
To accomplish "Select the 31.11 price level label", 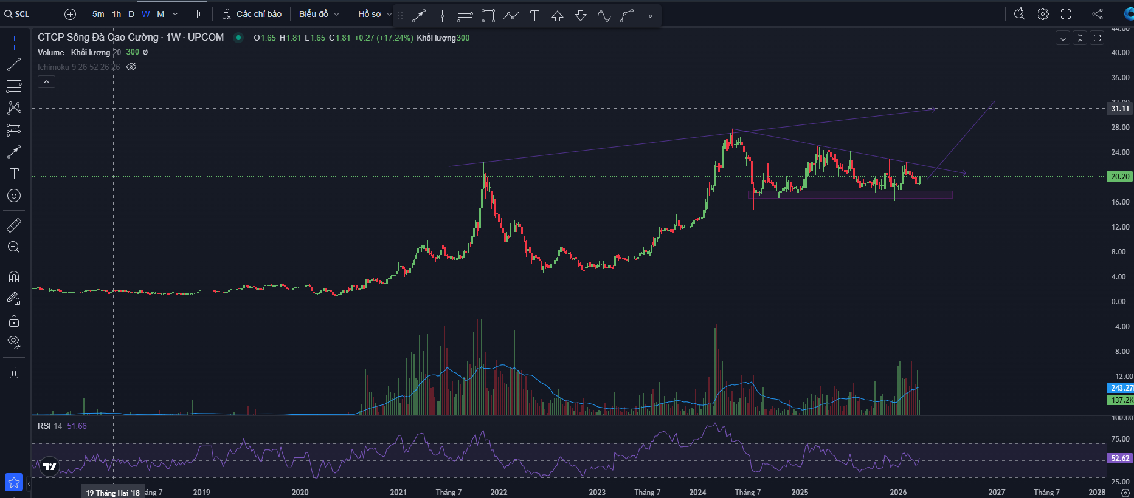I will 1120,109.
